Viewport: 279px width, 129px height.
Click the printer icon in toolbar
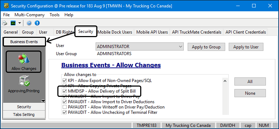click(x=5, y=23)
